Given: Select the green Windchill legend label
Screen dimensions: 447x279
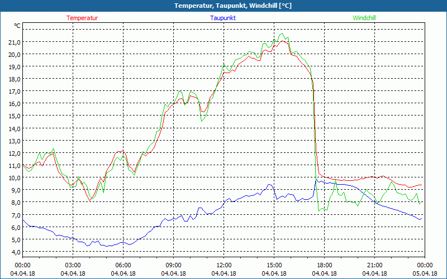Looking at the screenshot, I should 364,18.
